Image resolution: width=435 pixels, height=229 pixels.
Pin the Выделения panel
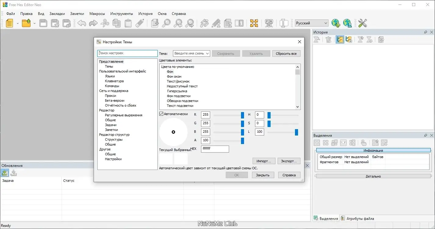tap(426, 135)
